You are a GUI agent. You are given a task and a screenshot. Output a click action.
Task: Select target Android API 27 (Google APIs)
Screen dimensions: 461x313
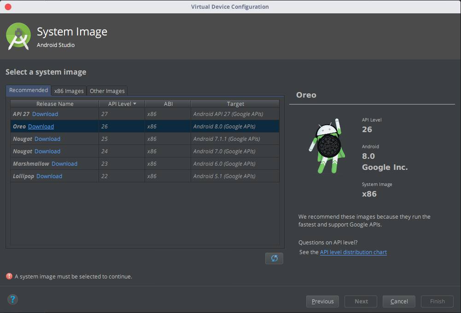click(x=235, y=114)
